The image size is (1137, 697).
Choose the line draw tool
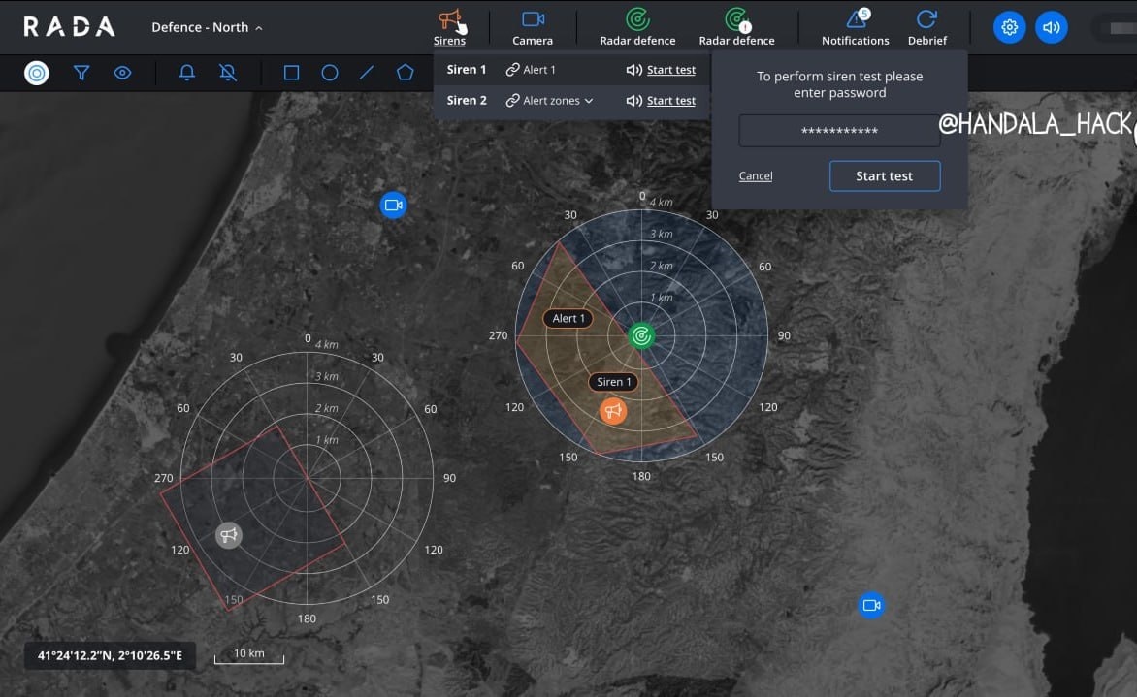click(367, 73)
